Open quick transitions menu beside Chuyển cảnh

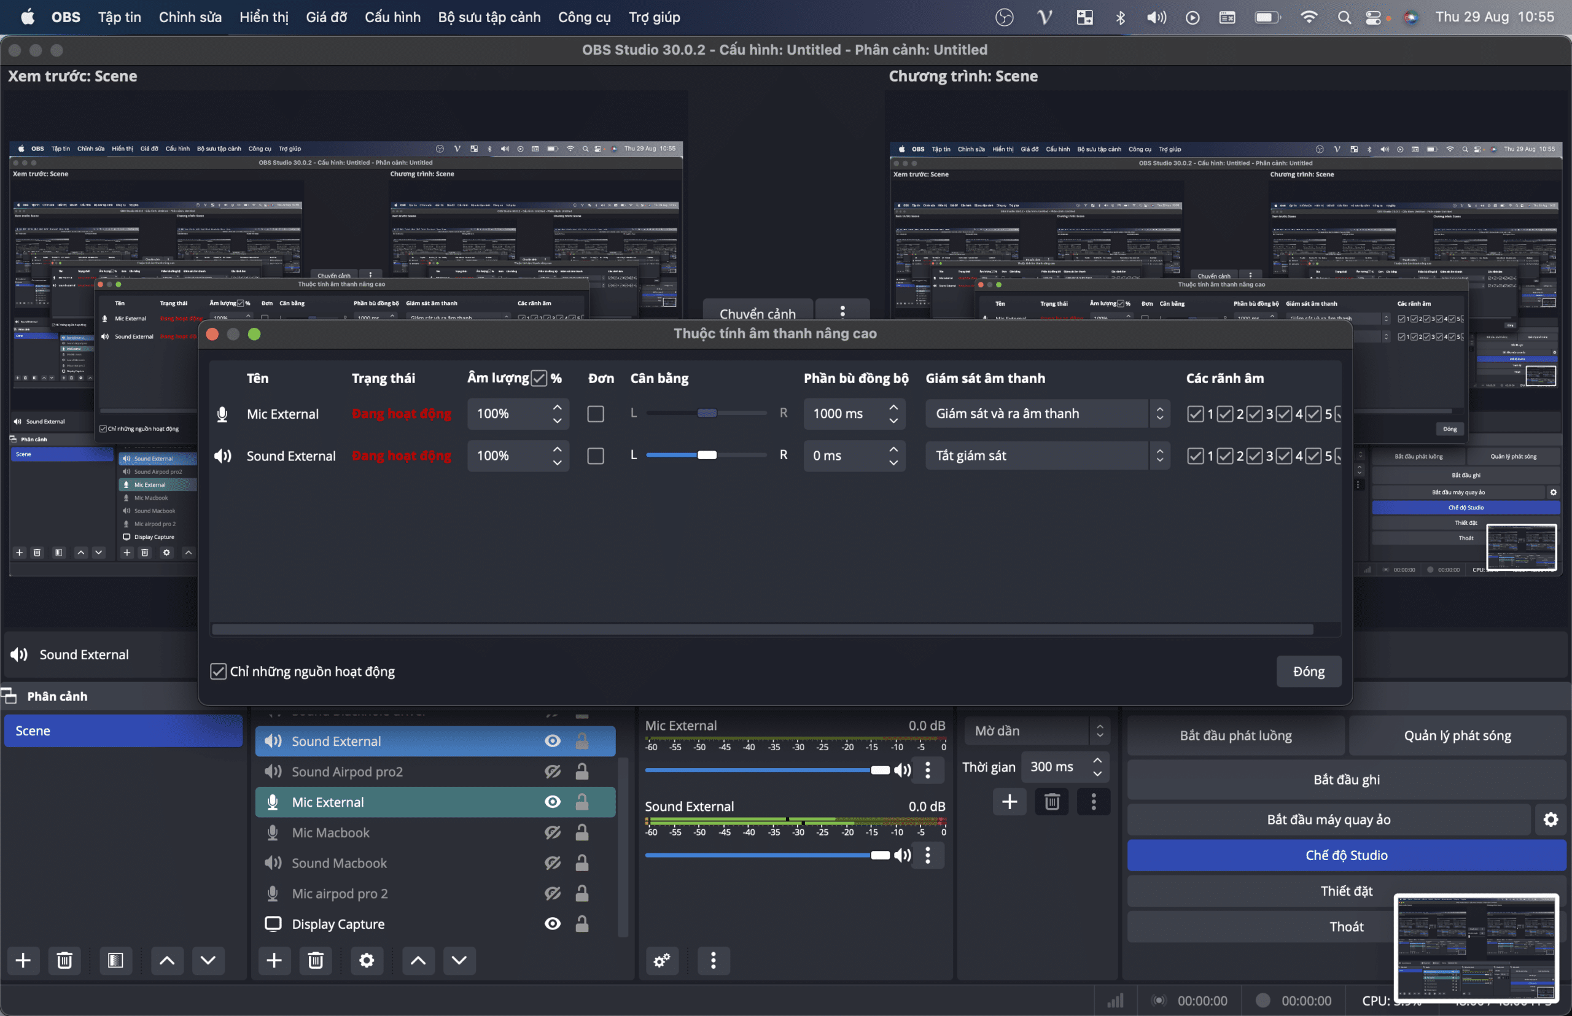point(842,310)
